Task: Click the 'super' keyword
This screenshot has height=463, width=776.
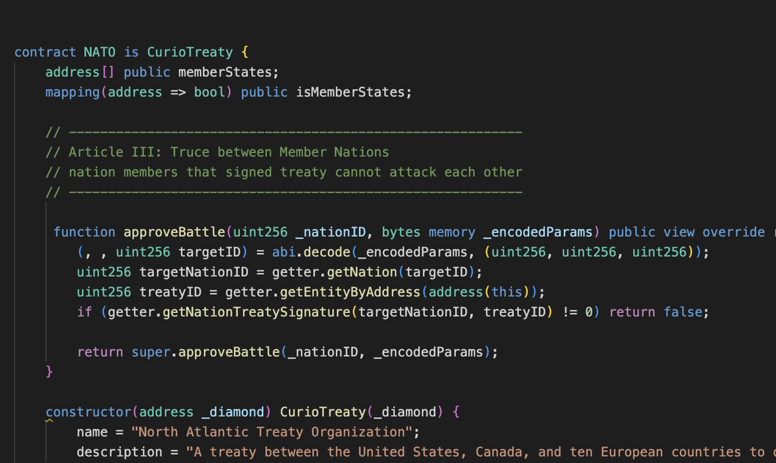Action: point(151,352)
